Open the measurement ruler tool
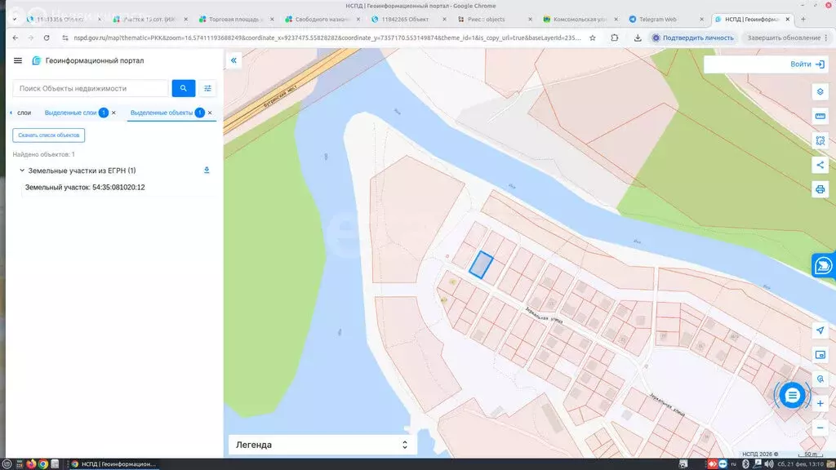 (819, 117)
